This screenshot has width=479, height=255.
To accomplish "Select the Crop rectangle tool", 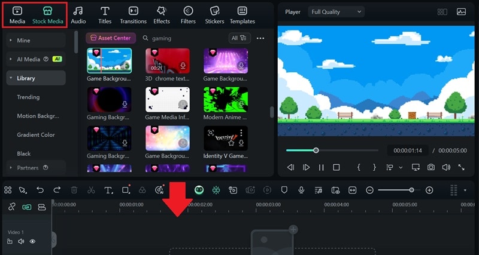I will (x=126, y=189).
